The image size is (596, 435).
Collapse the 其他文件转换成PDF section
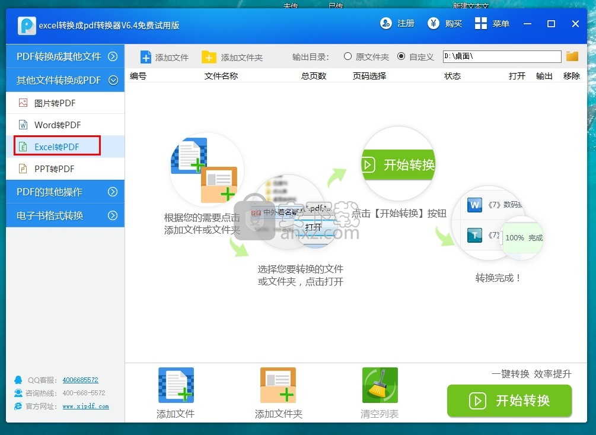point(65,80)
